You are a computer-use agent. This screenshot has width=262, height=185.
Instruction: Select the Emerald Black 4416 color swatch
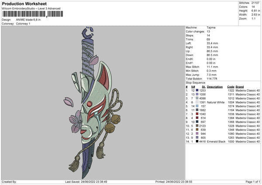pyautogui.click(x=197, y=141)
